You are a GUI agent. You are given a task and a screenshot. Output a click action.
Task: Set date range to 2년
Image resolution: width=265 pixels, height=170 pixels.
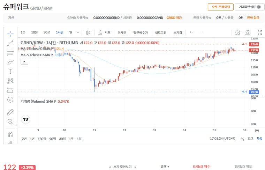pyautogui.click(x=24, y=139)
